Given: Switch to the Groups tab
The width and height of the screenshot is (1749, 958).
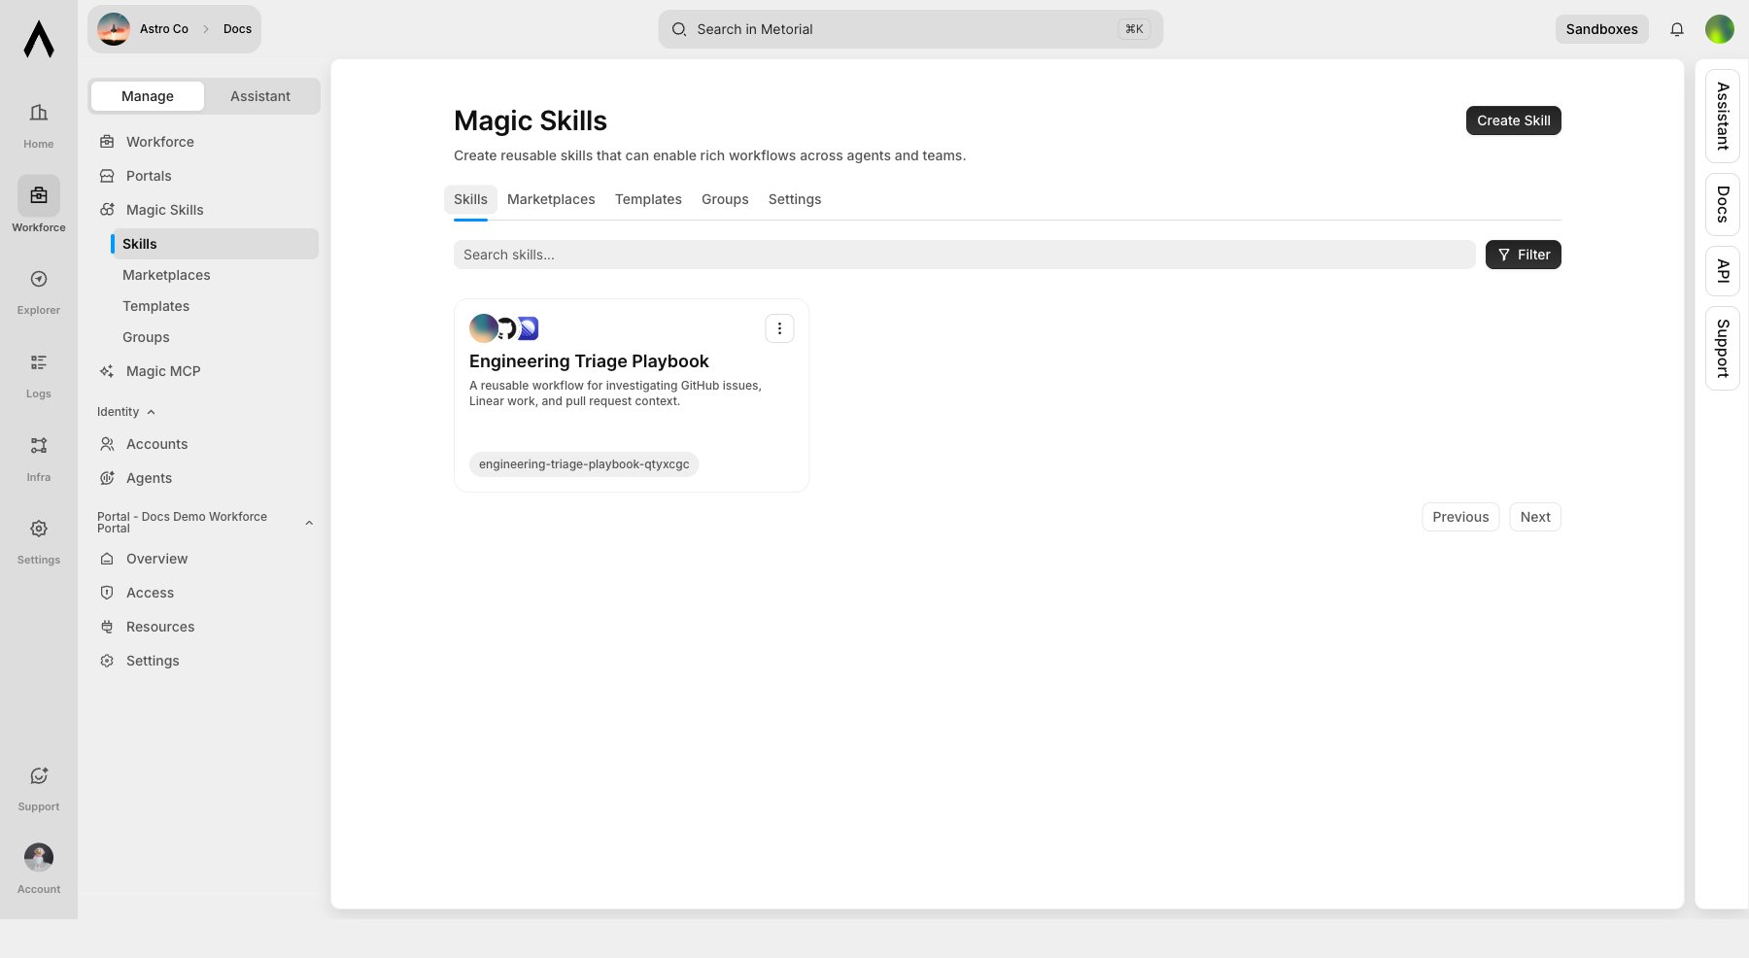Looking at the screenshot, I should (x=725, y=199).
